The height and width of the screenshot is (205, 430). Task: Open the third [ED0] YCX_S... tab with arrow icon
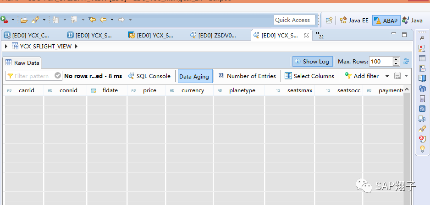[x=151, y=35]
